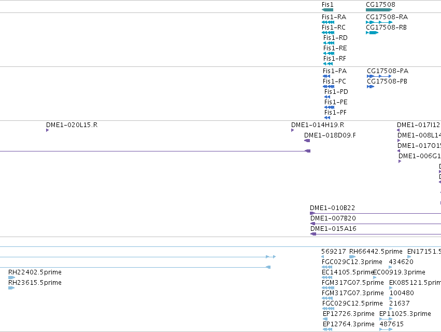Open transcript Fis1-RF
441x332 pixels.
click(x=335, y=59)
